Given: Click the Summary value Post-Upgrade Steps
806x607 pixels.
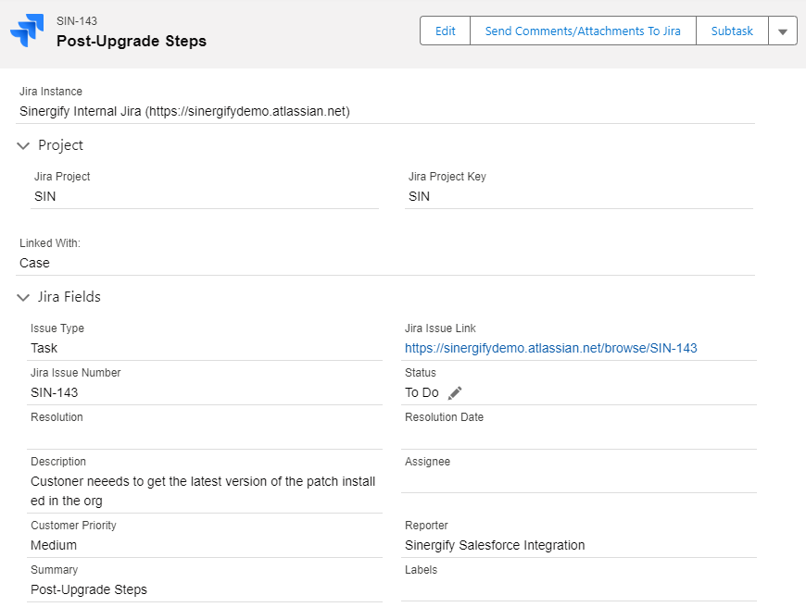Looking at the screenshot, I should click(x=89, y=589).
